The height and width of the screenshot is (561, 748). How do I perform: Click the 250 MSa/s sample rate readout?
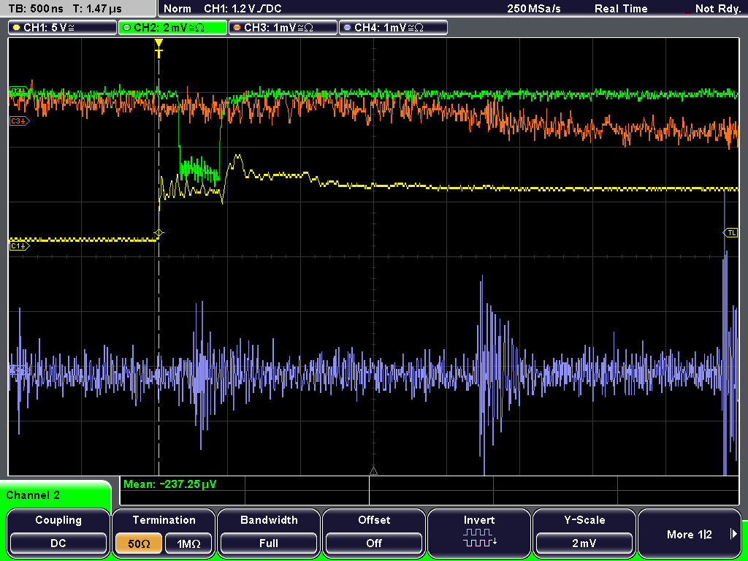[534, 9]
